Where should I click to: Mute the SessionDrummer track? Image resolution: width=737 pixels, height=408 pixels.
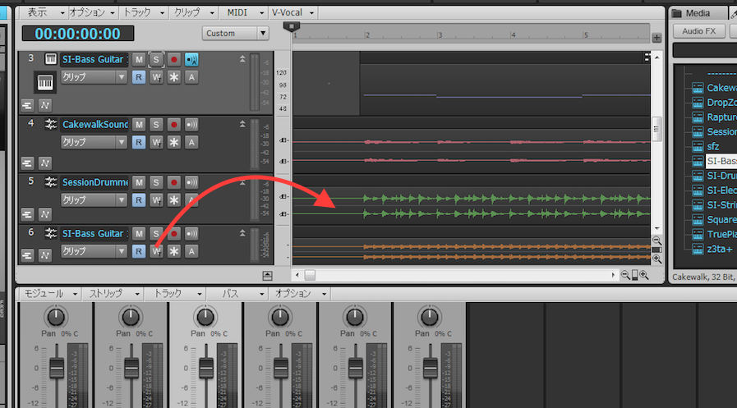(x=139, y=182)
